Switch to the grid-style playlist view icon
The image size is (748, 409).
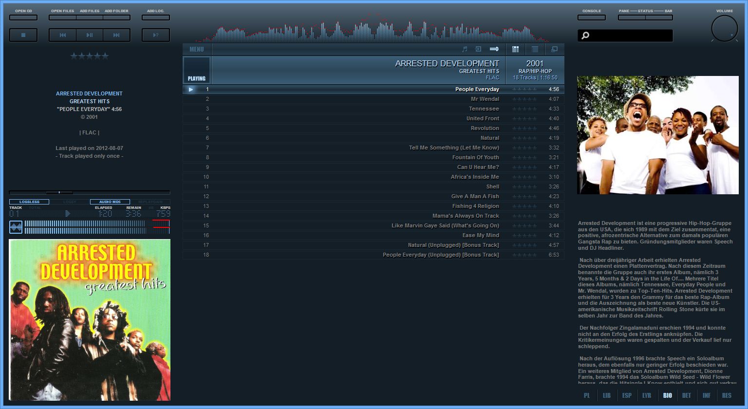click(516, 49)
